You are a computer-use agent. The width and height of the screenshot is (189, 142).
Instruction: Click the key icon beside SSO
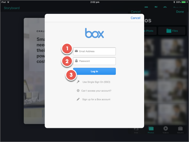78,82
